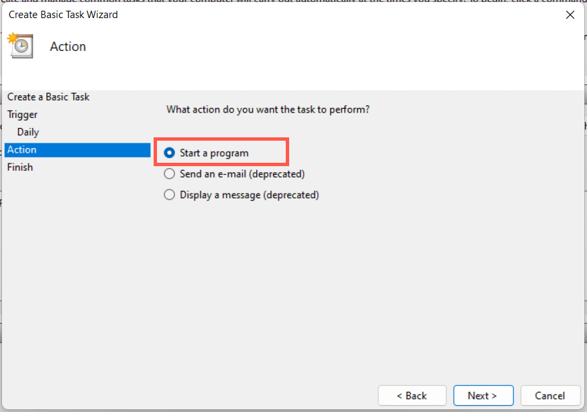Choose the Send an e-mail radio button

pyautogui.click(x=170, y=174)
